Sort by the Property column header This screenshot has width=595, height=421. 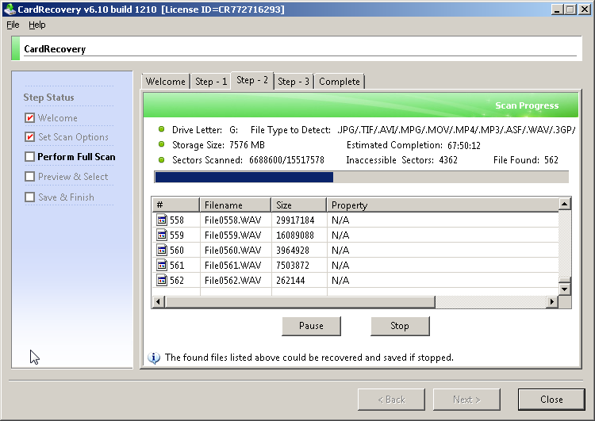pyautogui.click(x=443, y=205)
